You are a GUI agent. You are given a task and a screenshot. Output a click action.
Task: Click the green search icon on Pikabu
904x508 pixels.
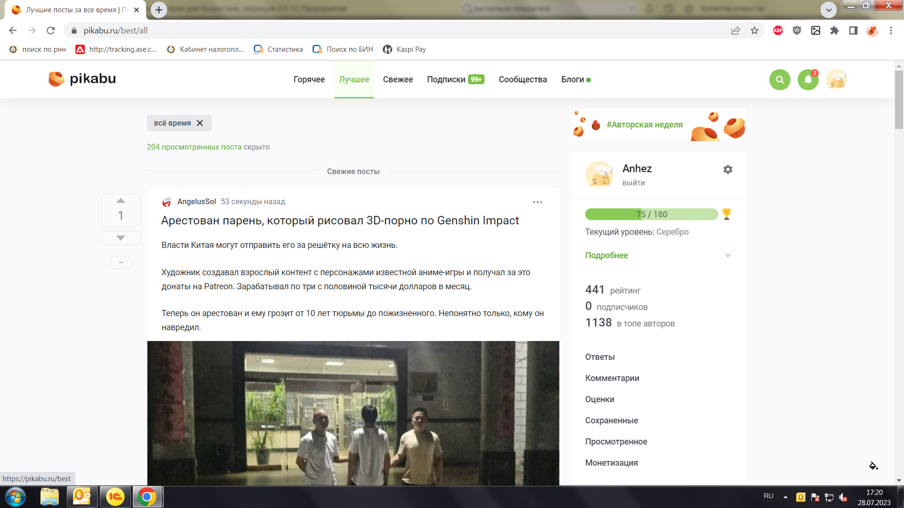click(x=780, y=79)
